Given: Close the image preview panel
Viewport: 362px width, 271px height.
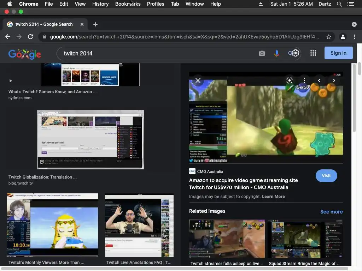Looking at the screenshot, I should [198, 80].
